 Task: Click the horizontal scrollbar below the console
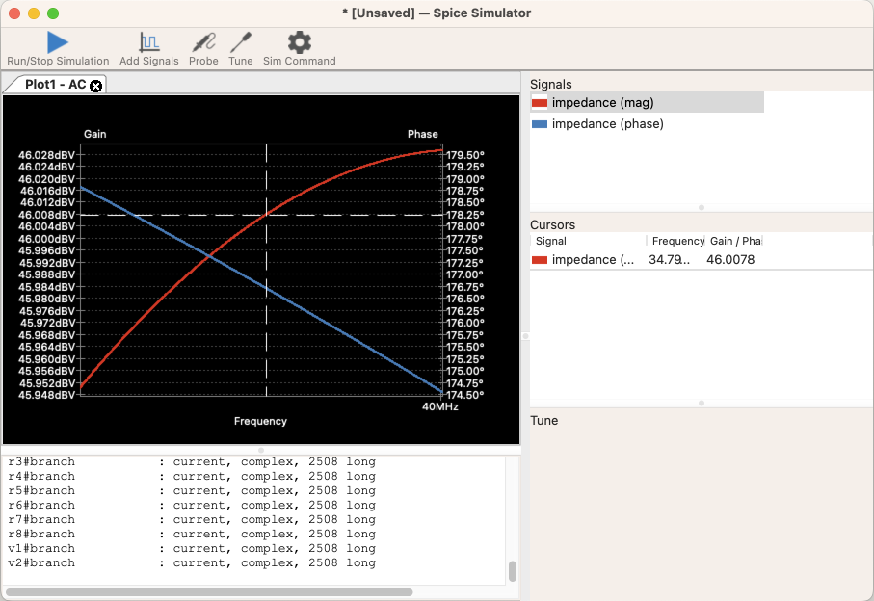coord(210,592)
